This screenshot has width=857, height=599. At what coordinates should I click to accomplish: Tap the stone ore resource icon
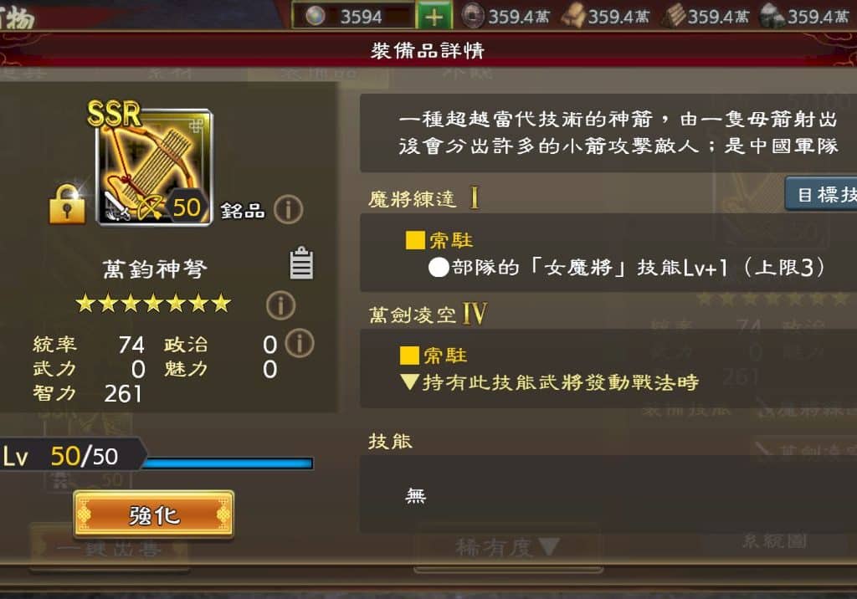[772, 17]
